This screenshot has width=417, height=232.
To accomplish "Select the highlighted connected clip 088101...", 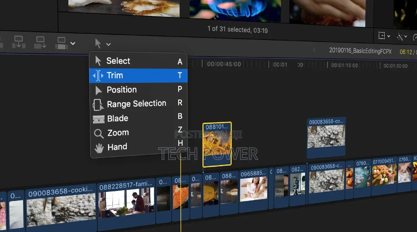I will 217,145.
